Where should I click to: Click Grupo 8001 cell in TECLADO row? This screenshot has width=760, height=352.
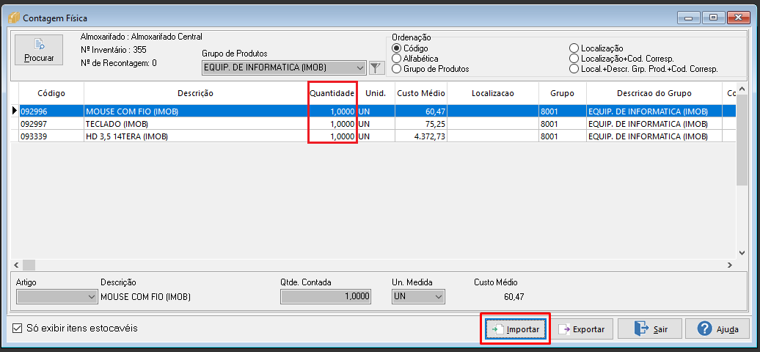click(562, 124)
